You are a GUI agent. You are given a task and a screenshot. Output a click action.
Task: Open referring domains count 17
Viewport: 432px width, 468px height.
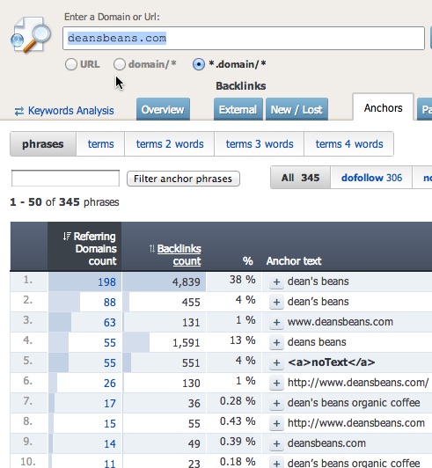tap(110, 404)
